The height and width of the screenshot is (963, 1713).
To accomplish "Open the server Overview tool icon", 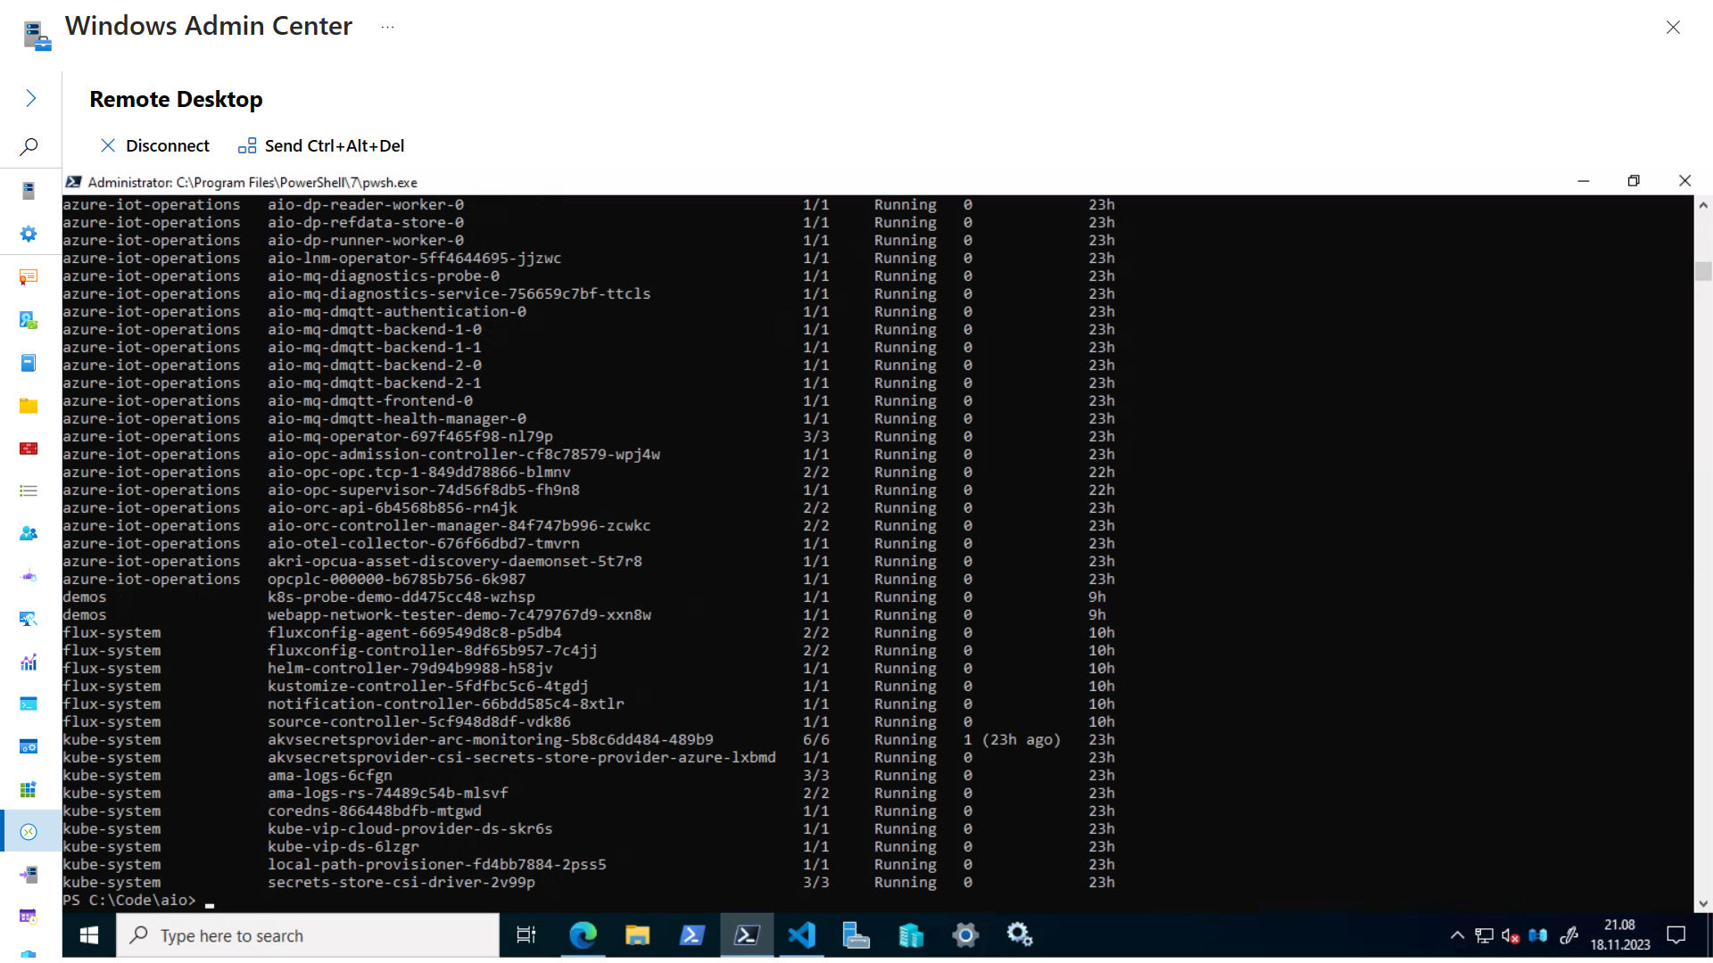I will [29, 190].
